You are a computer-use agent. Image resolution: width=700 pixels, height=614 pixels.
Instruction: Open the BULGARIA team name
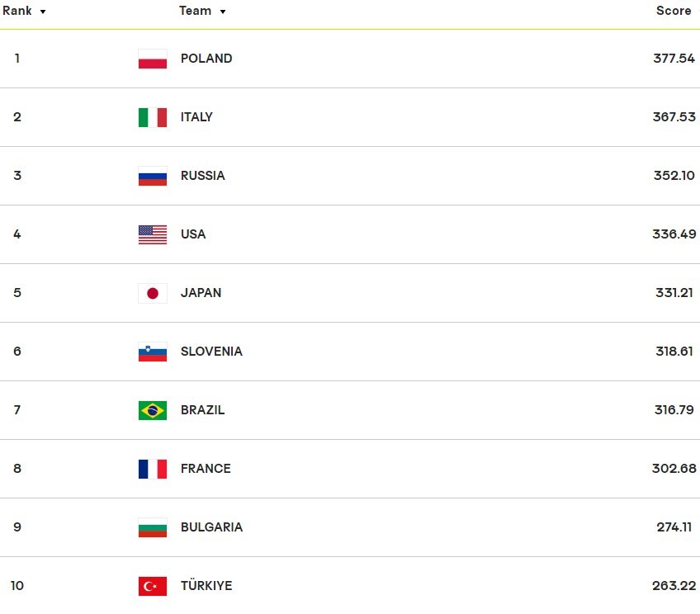[211, 527]
